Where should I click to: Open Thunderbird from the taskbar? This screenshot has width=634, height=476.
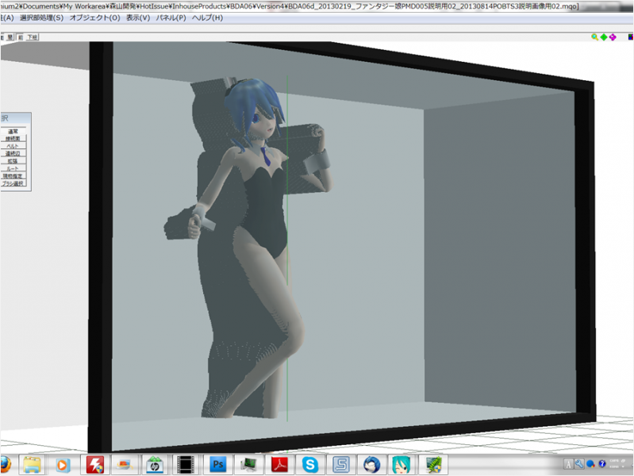pyautogui.click(x=371, y=465)
